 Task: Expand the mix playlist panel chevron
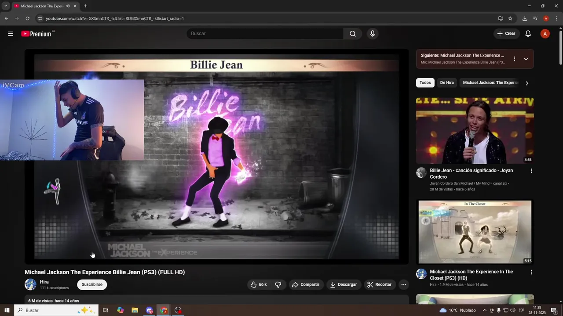[526, 59]
